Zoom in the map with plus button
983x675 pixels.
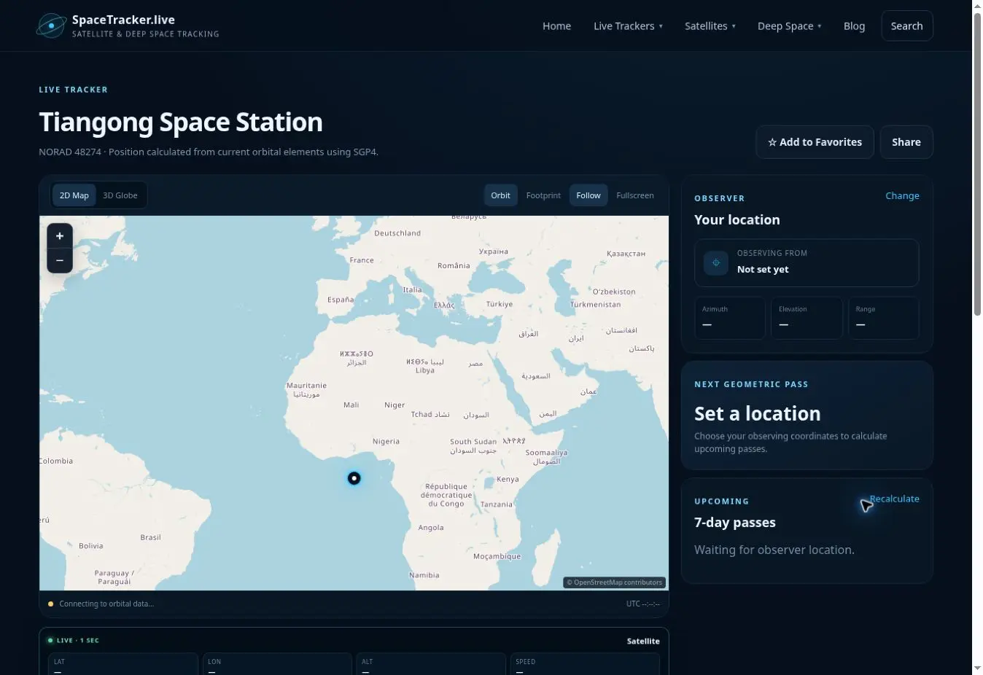(x=60, y=236)
